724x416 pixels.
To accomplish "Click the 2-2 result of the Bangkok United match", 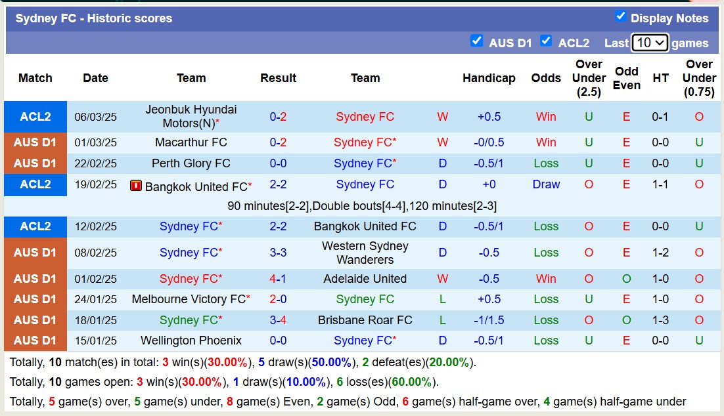I will 278,184.
